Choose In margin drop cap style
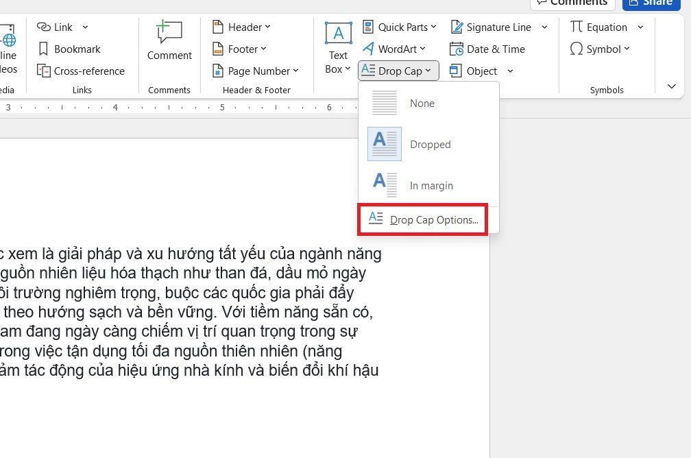Image resolution: width=691 pixels, height=458 pixels. (431, 186)
